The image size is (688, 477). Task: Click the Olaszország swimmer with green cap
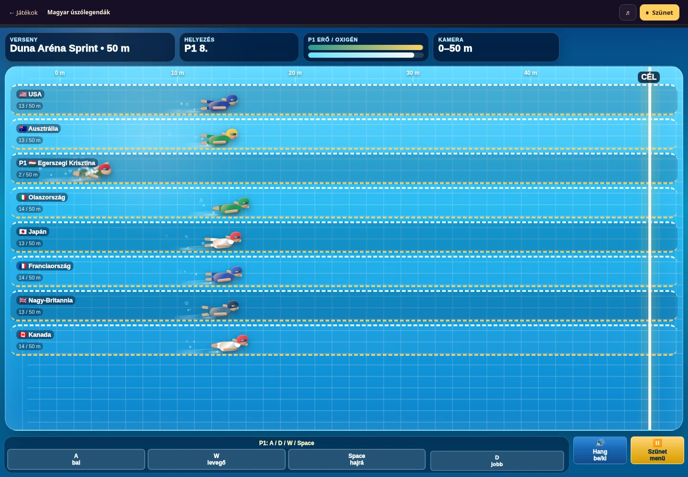tap(232, 206)
